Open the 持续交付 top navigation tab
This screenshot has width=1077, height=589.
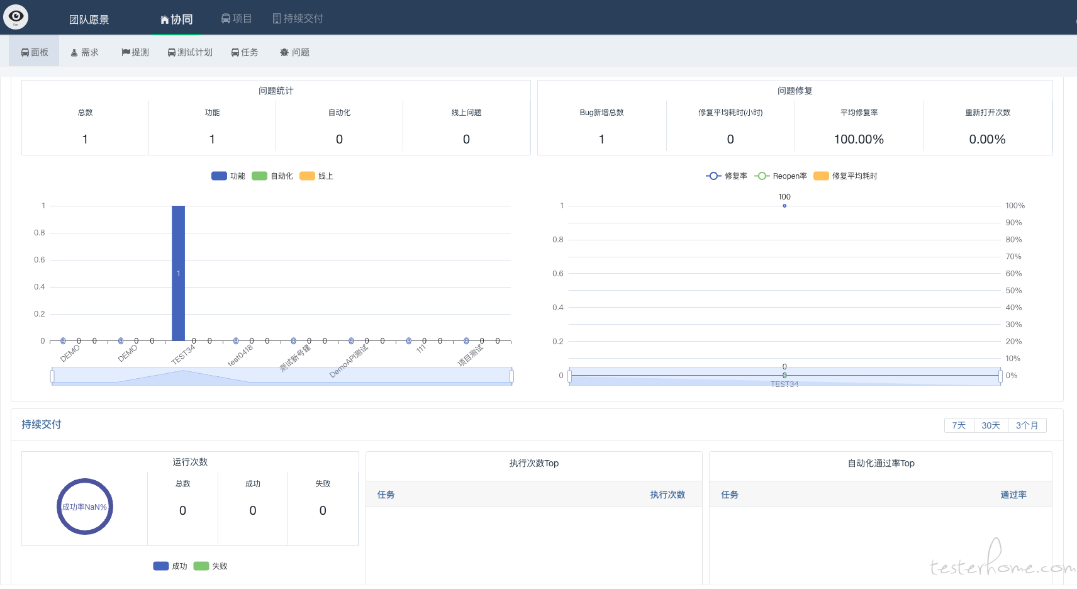tap(298, 19)
